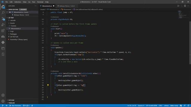
Task: Open the bar chart activity bar icon
Action: pos(3,36)
